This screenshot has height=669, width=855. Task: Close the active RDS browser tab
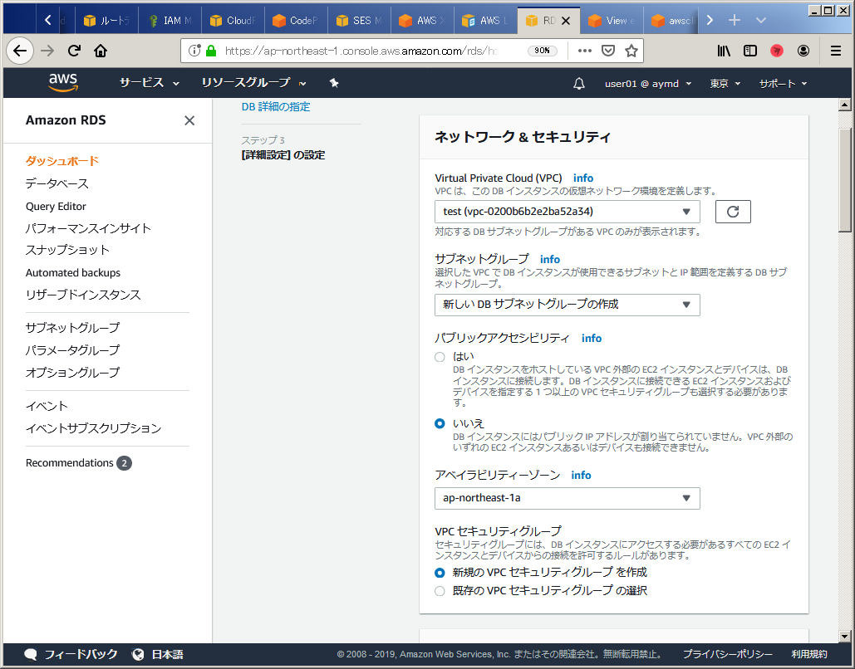(566, 21)
